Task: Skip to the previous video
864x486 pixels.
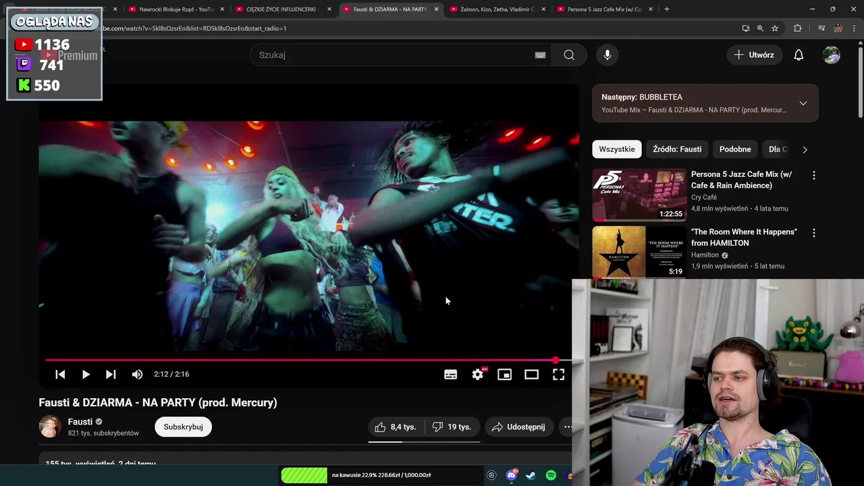Action: (x=60, y=374)
